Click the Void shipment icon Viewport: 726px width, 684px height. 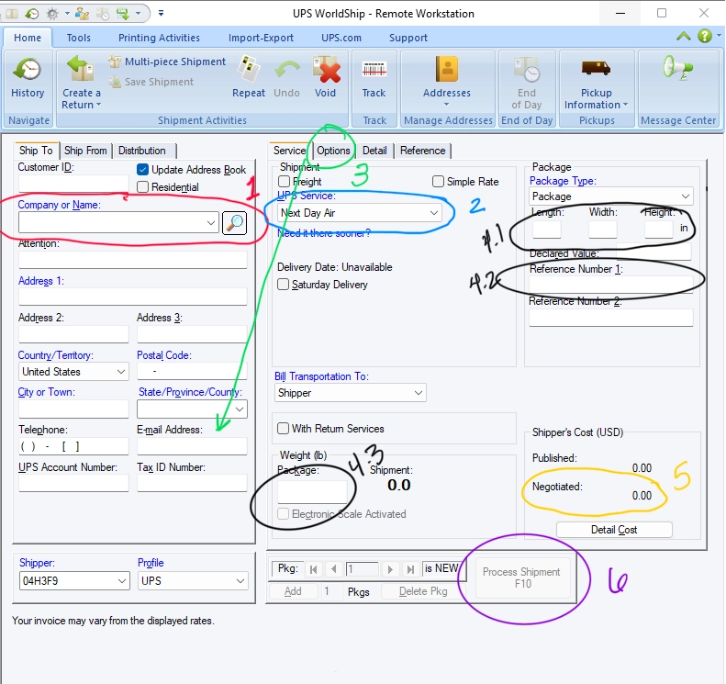point(326,70)
